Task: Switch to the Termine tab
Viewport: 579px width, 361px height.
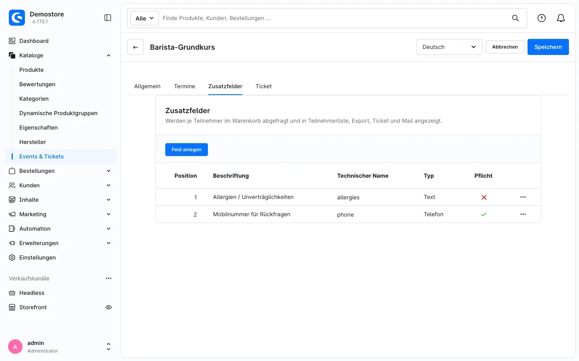Action: pos(185,86)
